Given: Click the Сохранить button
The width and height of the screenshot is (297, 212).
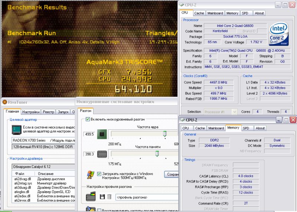Looking at the screenshot, I should [x=171, y=174].
